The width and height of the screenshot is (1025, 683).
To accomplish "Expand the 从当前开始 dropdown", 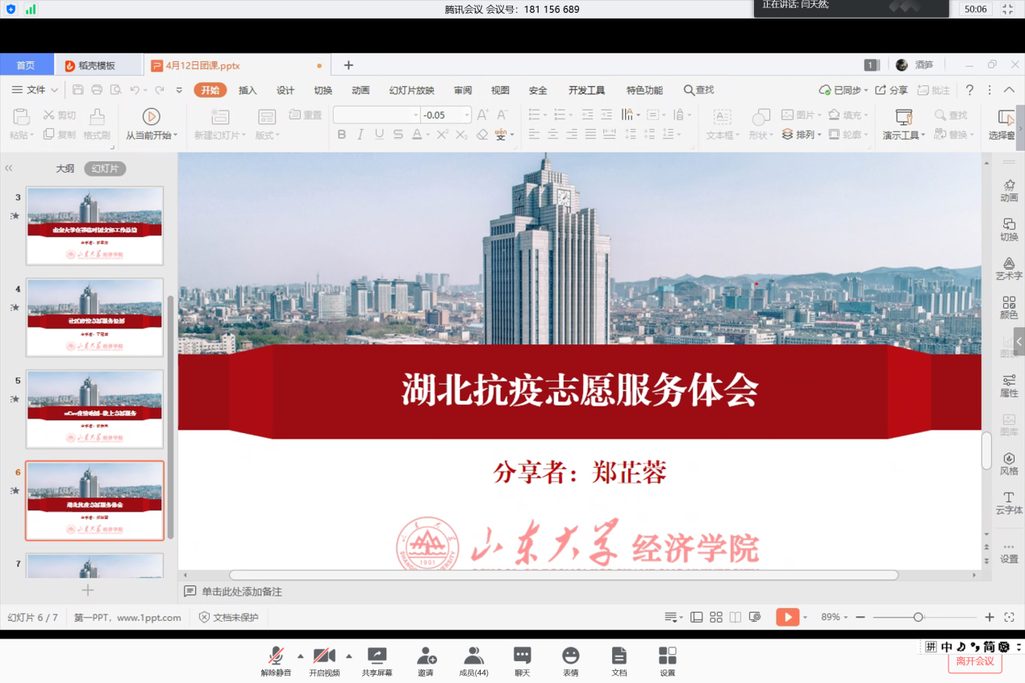I will [x=175, y=135].
